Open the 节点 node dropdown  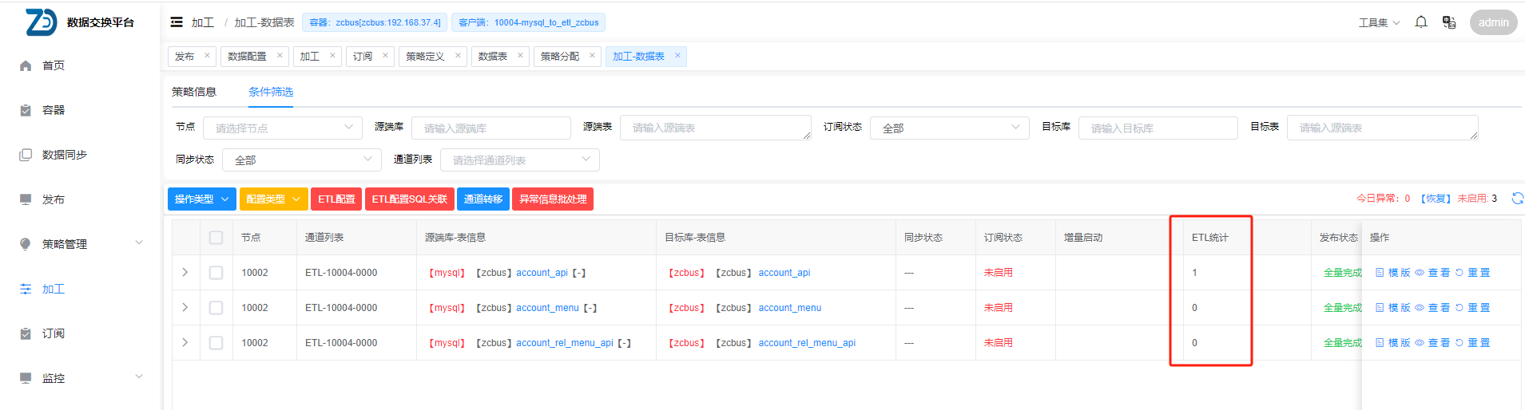282,128
